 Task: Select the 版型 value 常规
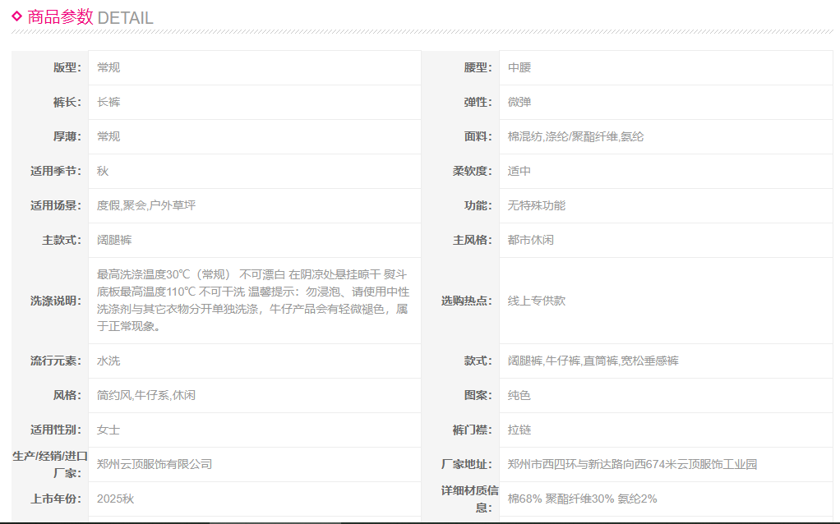point(108,67)
